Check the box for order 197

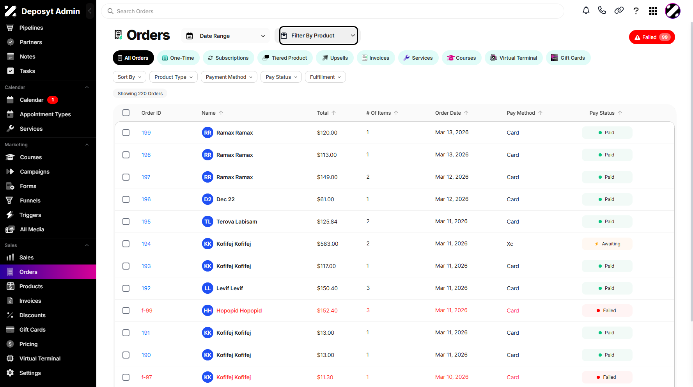[x=126, y=177]
